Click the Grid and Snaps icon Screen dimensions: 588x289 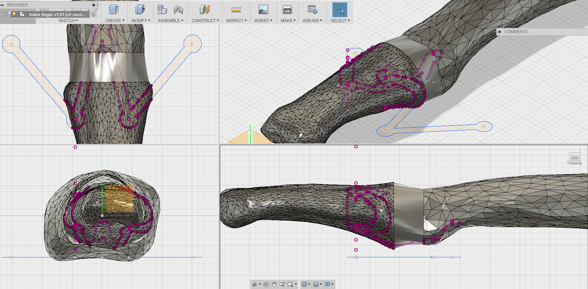(x=315, y=284)
